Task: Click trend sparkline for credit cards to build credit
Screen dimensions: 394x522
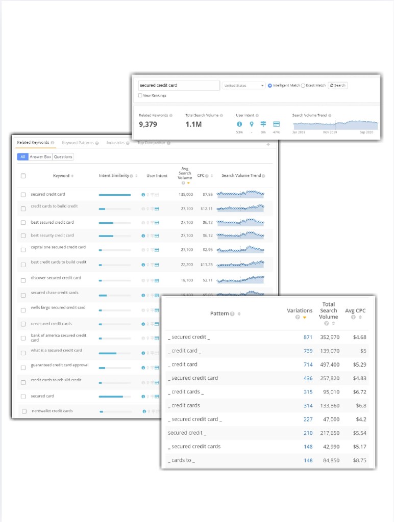Action: 240,208
